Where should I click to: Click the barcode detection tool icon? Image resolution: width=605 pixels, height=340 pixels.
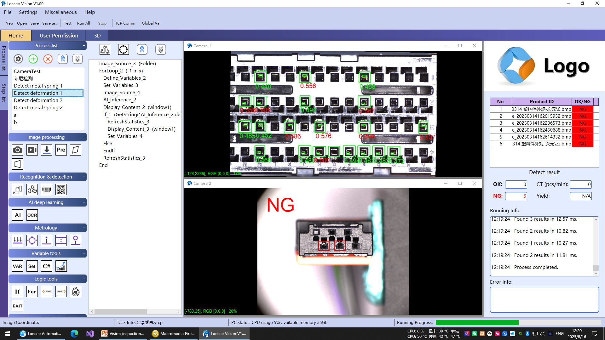coord(47,190)
